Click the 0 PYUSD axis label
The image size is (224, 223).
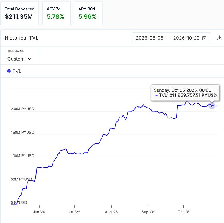[x=19, y=202]
